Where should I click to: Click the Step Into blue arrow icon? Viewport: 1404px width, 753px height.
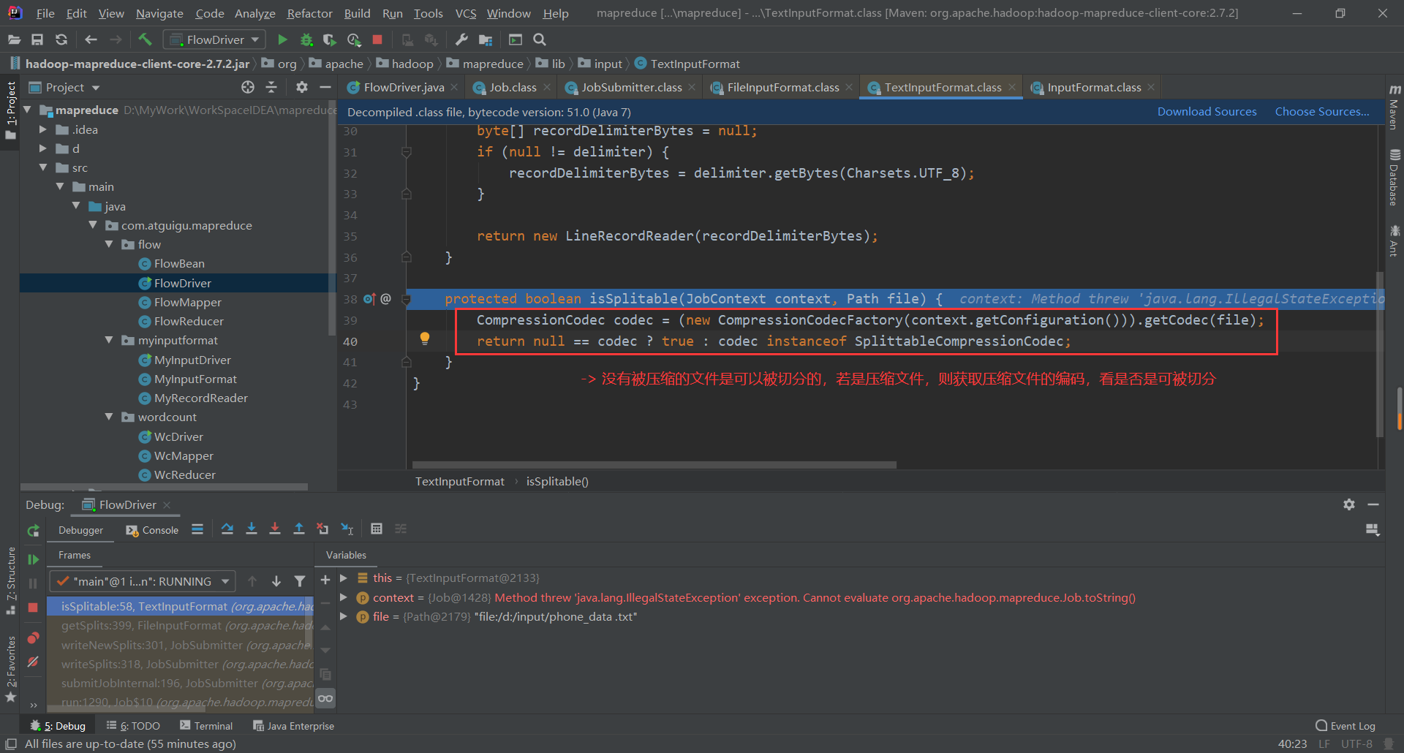point(252,529)
